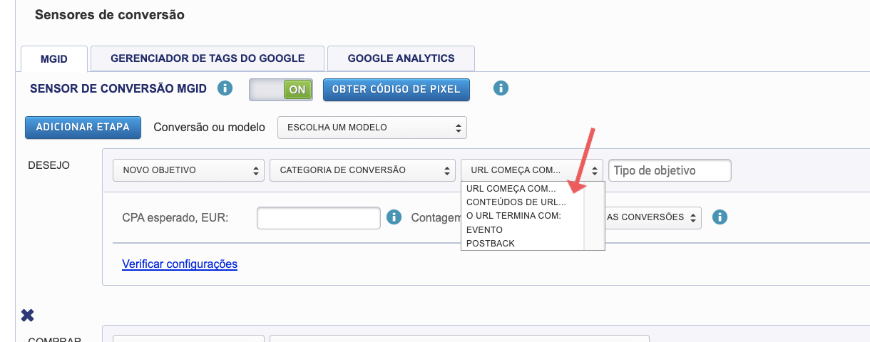Expand the Novo Objetivo dropdown
This screenshot has width=870, height=342.
[x=188, y=170]
